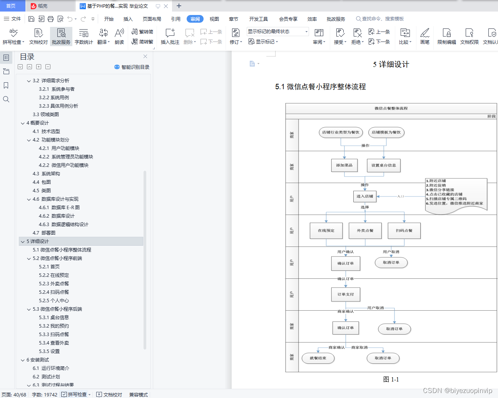The image size is (498, 398).
Task: Jump to 6.2 测试计划 in outline
Action: (x=46, y=377)
